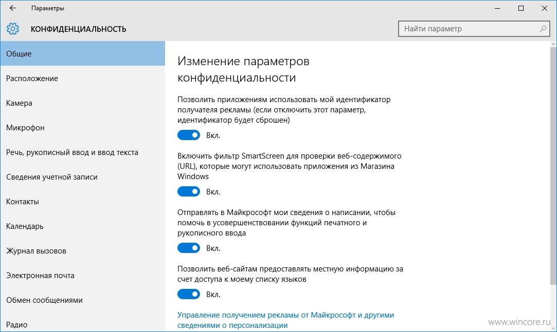
Task: Turn off the advertising ID toggle
Action: pyautogui.click(x=189, y=135)
